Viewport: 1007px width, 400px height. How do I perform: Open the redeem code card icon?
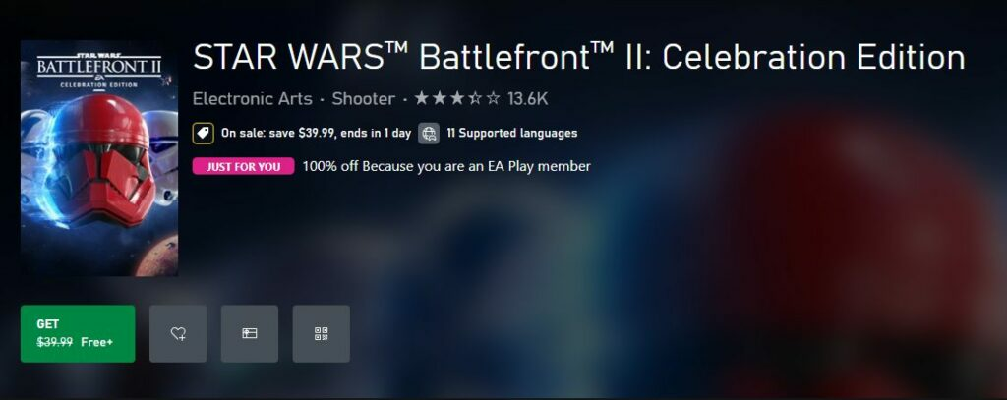tap(250, 333)
